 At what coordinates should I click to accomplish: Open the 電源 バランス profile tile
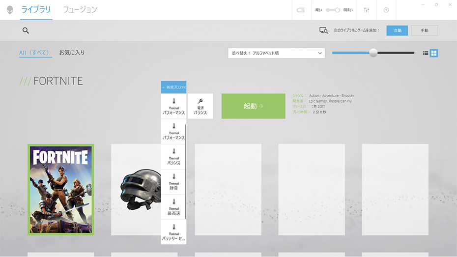pos(200,106)
